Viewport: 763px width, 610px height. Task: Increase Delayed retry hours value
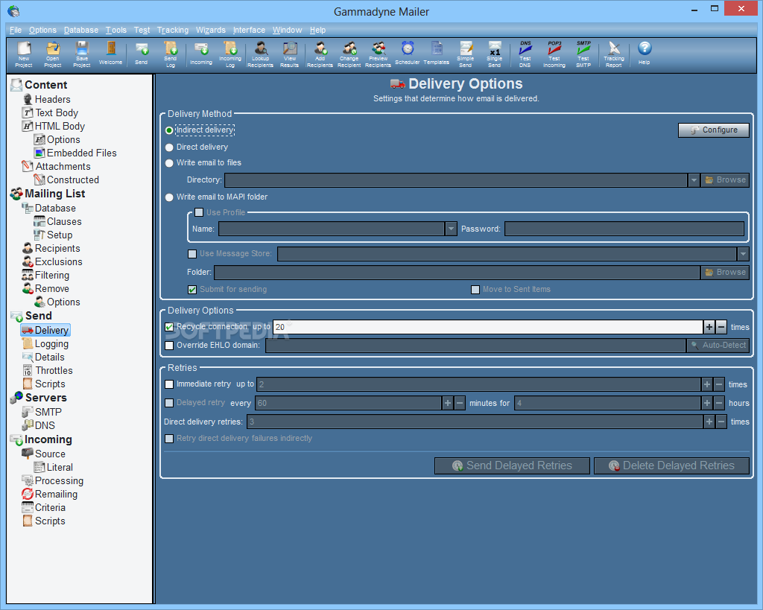pyautogui.click(x=707, y=403)
